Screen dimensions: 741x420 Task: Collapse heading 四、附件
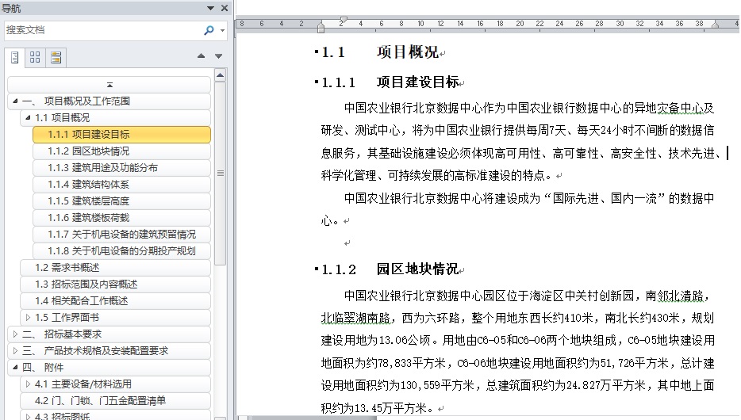pyautogui.click(x=15, y=367)
